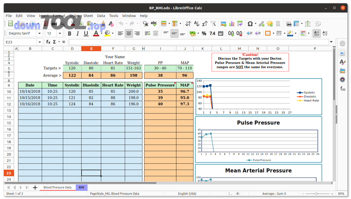Delete a decimal place icon

coord(239,33)
